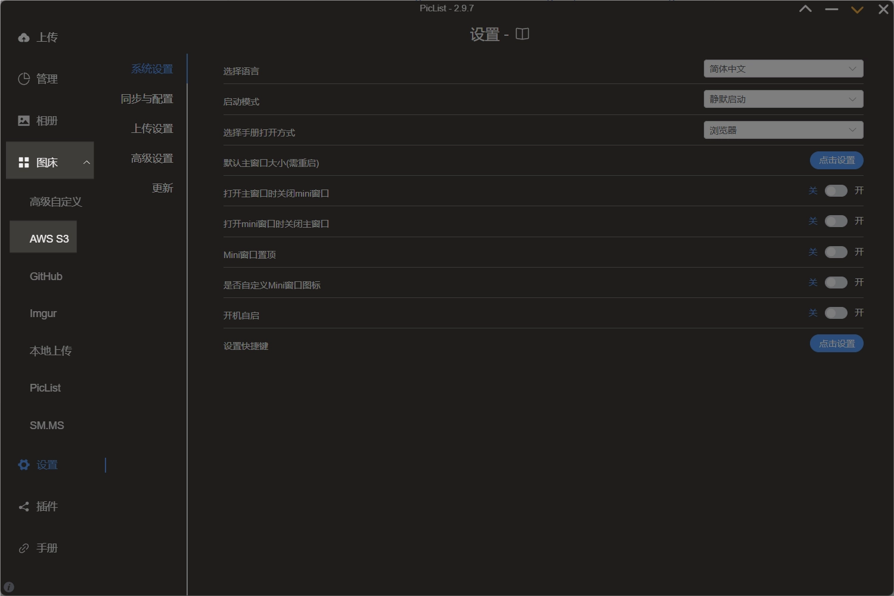Click the share icon beside 插件

click(x=24, y=507)
